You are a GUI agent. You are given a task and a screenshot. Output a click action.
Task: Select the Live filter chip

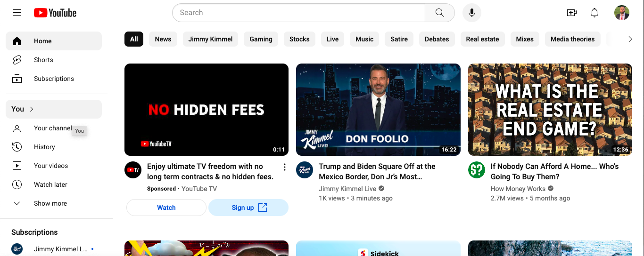(x=332, y=39)
